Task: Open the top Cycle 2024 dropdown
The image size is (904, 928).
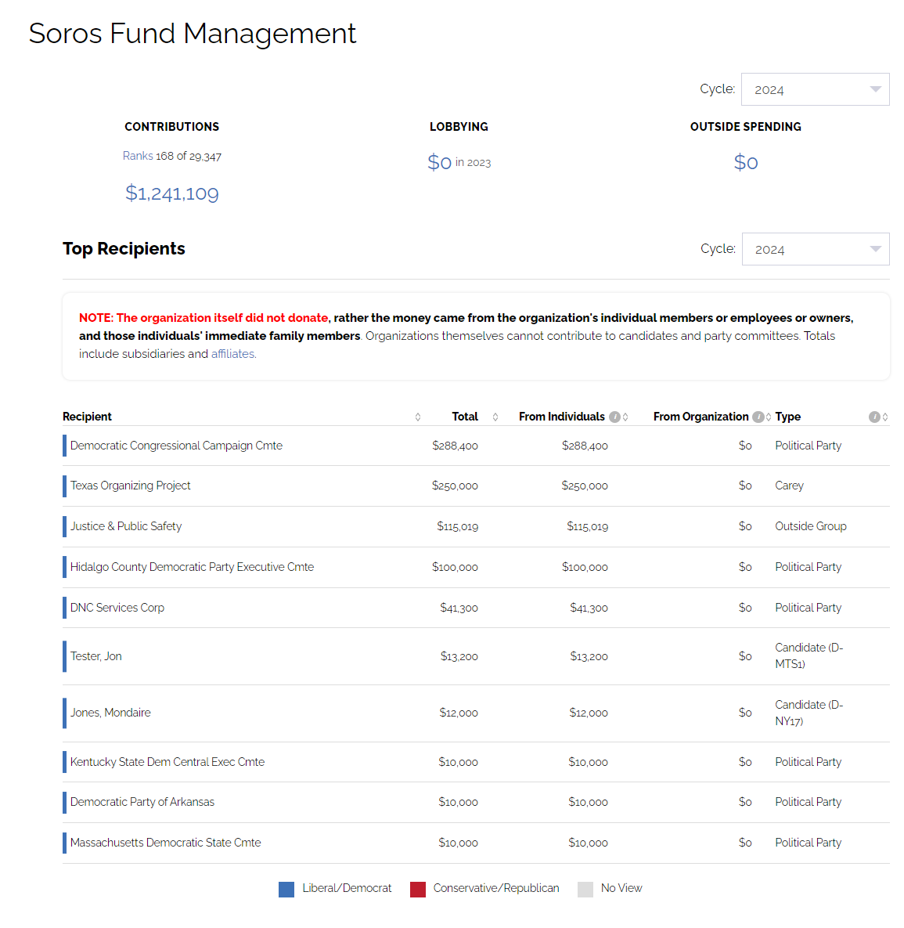Action: click(x=815, y=89)
